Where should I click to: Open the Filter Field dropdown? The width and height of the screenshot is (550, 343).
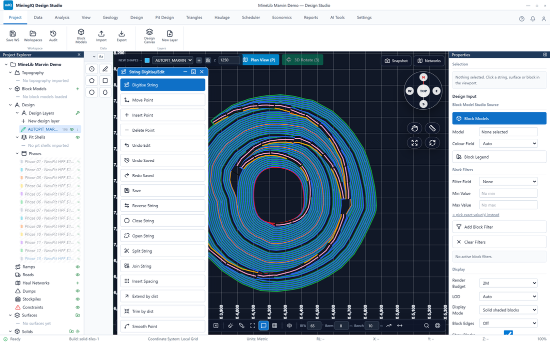508,182
